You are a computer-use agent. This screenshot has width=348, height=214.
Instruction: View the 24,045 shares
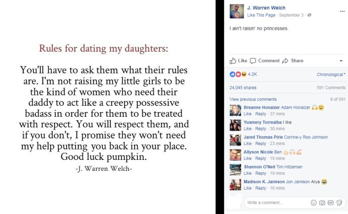pyautogui.click(x=243, y=87)
